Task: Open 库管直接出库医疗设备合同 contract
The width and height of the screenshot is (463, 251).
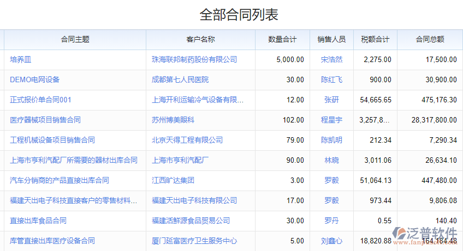Action: (x=52, y=241)
